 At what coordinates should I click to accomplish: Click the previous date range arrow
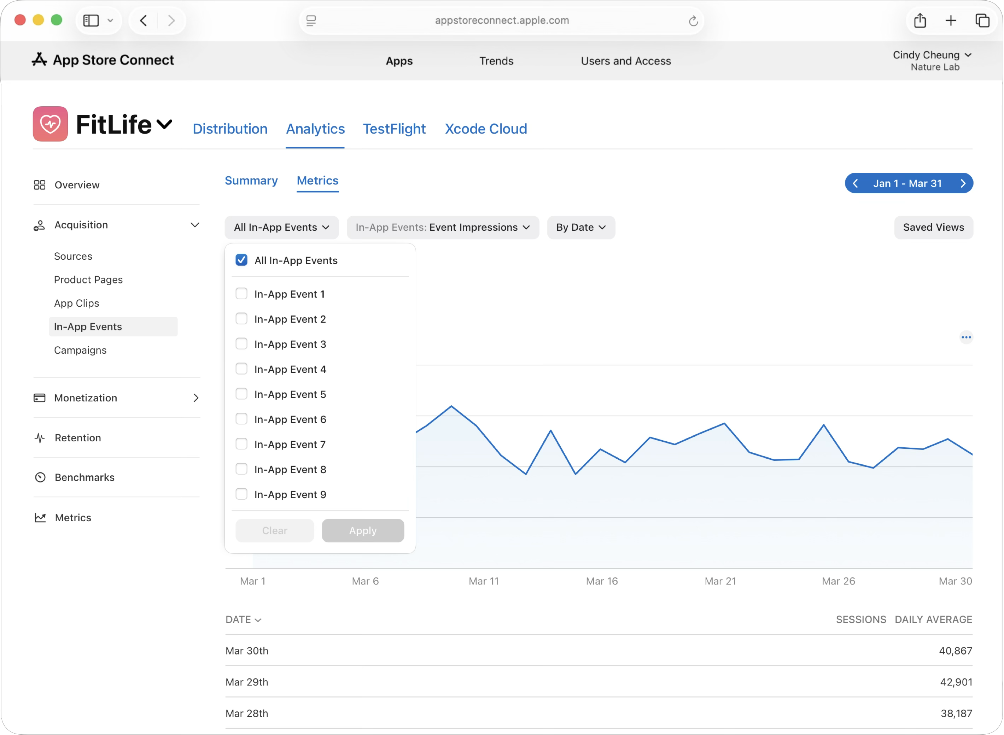pos(855,183)
